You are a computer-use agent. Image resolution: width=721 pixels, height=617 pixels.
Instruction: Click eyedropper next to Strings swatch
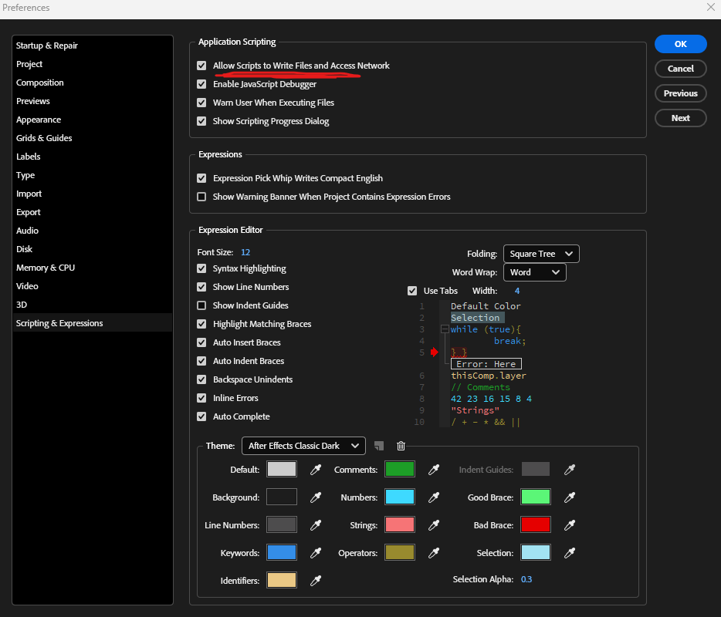(434, 525)
